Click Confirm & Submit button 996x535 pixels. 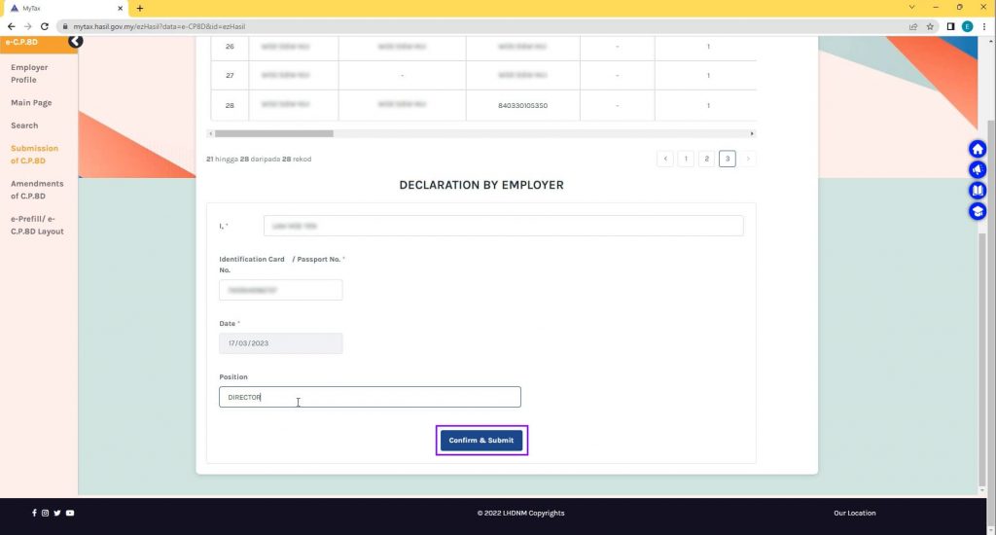click(481, 441)
